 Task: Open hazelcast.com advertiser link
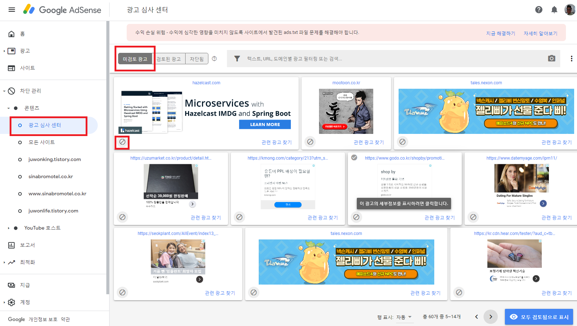click(206, 82)
